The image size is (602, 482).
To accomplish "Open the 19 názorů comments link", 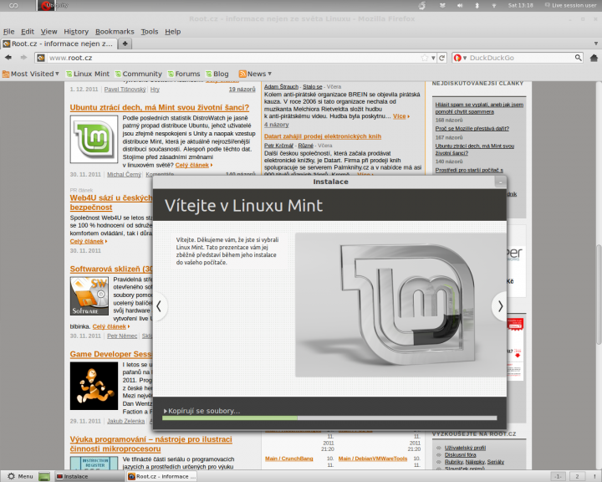I will tap(242, 90).
